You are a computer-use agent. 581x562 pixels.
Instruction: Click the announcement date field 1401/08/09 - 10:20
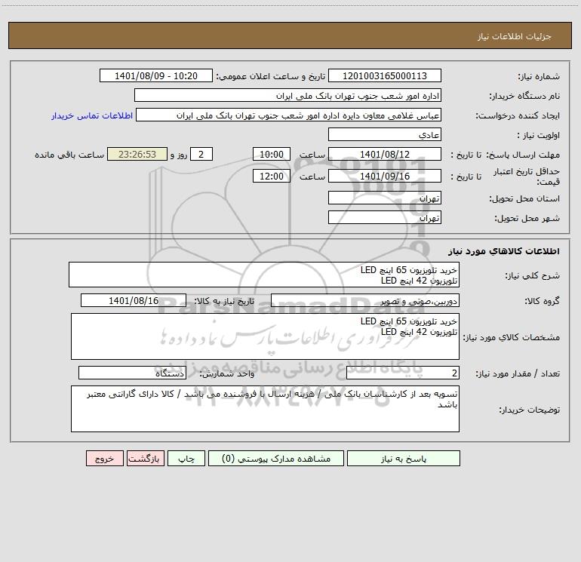(x=156, y=75)
